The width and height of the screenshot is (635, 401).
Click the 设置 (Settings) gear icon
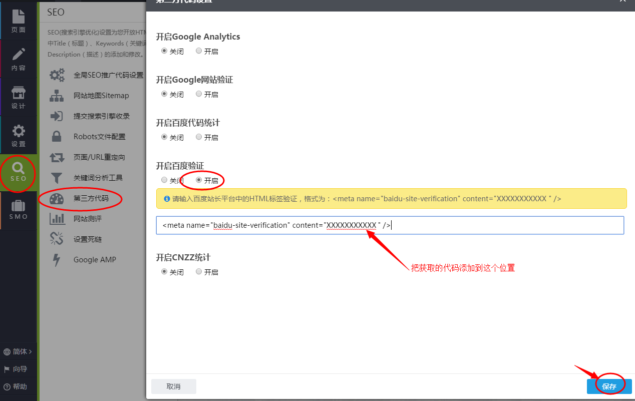click(19, 131)
